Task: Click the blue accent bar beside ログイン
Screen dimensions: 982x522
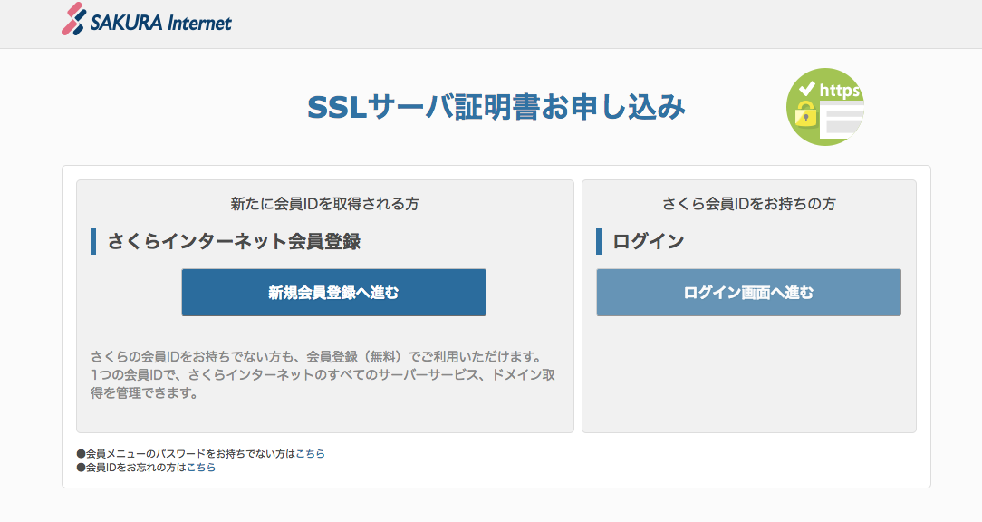Action: click(598, 239)
